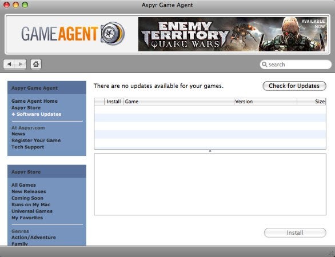Open Universal Games
Viewport: 335px width, 257px height.
[32, 211]
